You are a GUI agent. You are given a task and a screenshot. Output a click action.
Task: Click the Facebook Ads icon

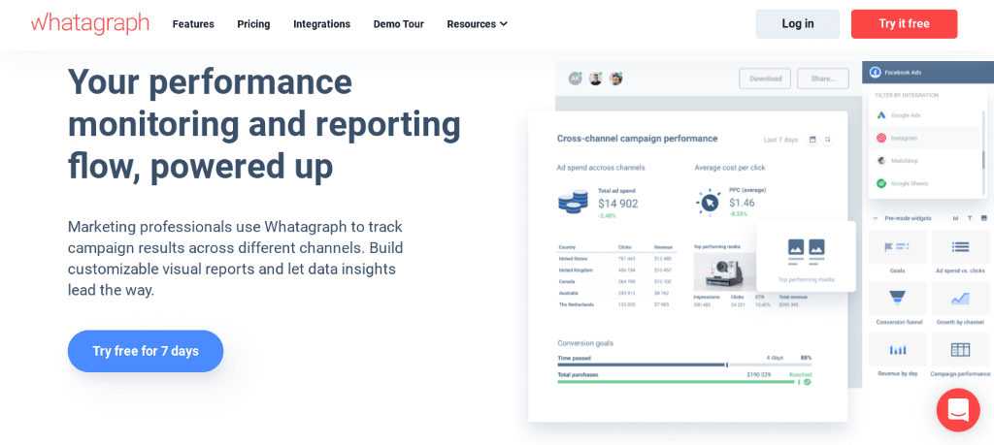[x=875, y=72]
